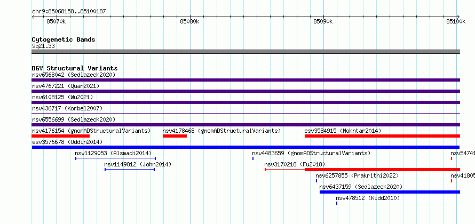The height and width of the screenshot is (224, 475).
Task: Click the 85090k ruler label
Action: point(323,21)
